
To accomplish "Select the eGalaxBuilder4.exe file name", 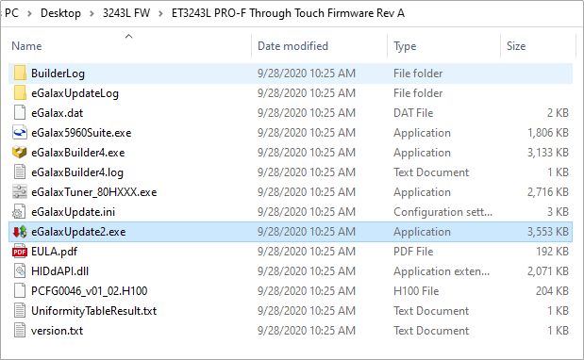I will pos(78,153).
